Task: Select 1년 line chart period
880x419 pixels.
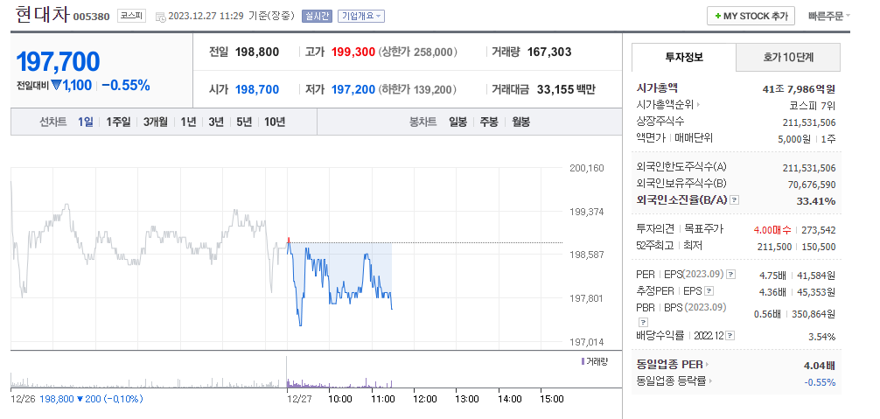Action: click(x=188, y=122)
